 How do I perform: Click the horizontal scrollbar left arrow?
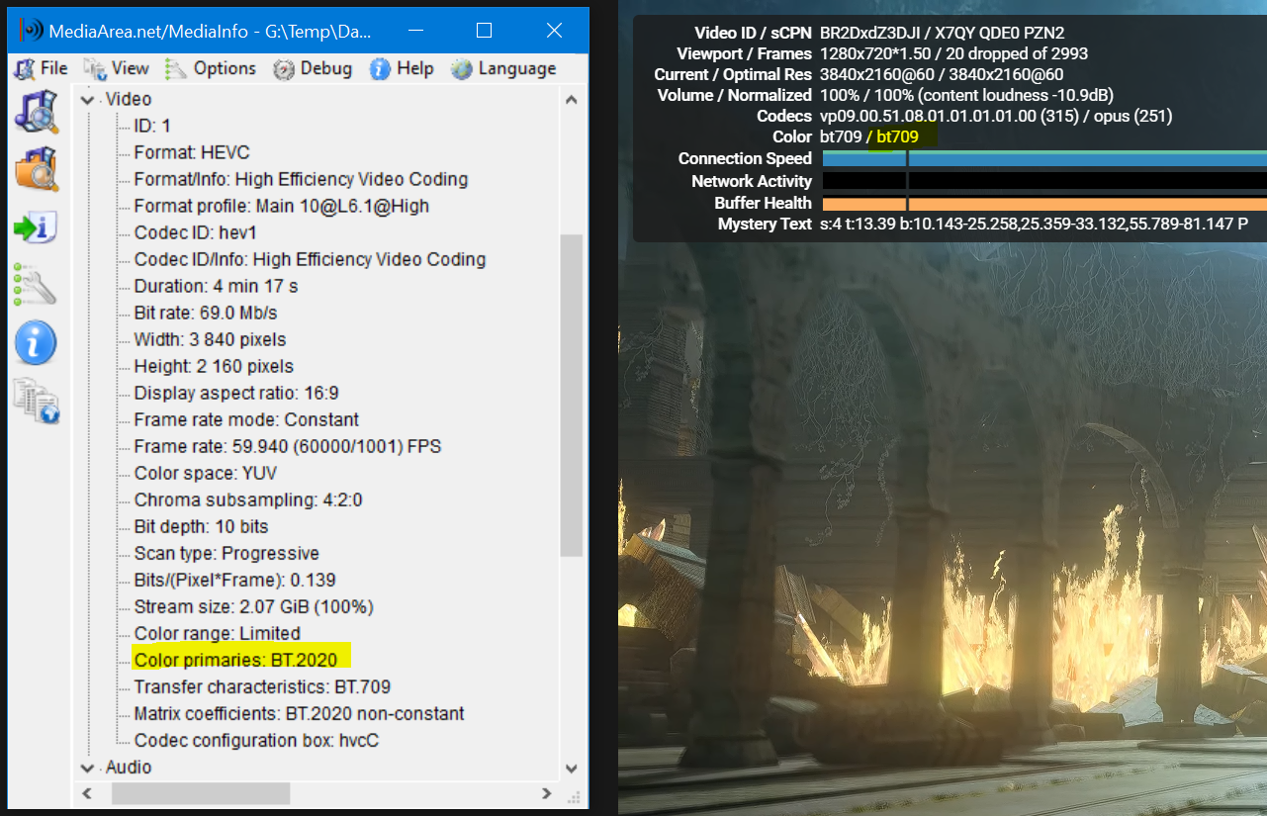coord(87,793)
